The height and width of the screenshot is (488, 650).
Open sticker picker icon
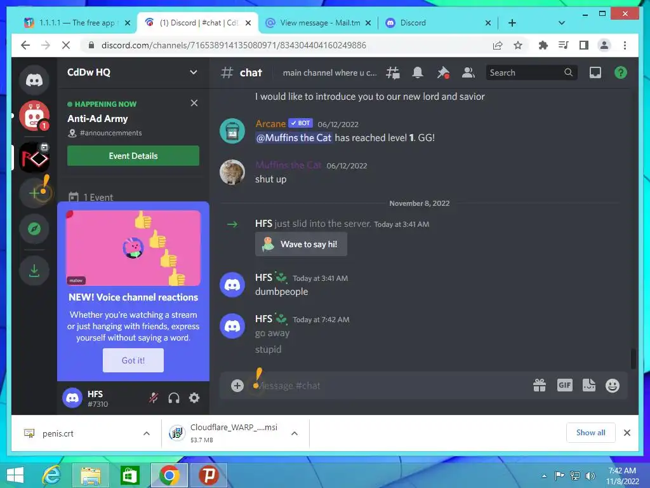(588, 386)
